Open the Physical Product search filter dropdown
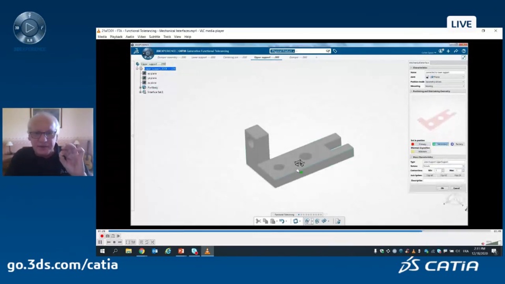 click(x=283, y=51)
